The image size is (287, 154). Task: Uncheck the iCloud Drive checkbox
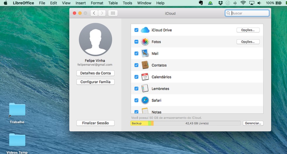136,30
